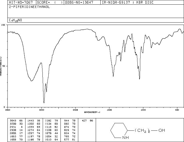Screen dimensions: 184x142
Task: Click the TRANSMITTANCE y-axis title
Action: click(1, 66)
